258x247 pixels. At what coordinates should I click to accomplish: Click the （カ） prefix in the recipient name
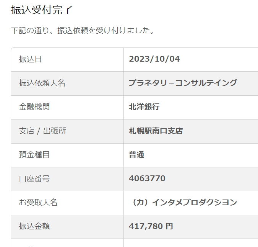tap(140, 202)
